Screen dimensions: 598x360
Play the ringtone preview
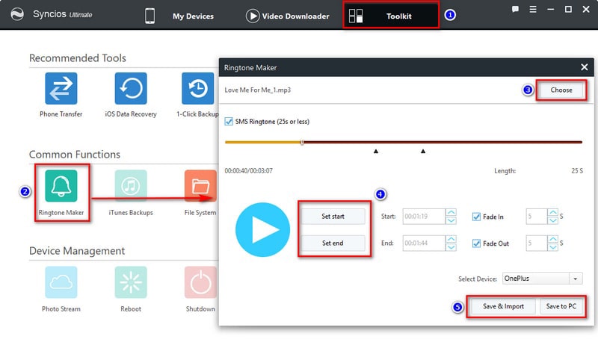pyautogui.click(x=263, y=230)
